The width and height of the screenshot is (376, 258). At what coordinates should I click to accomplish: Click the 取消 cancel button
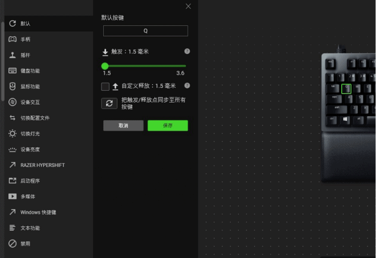coord(123,126)
